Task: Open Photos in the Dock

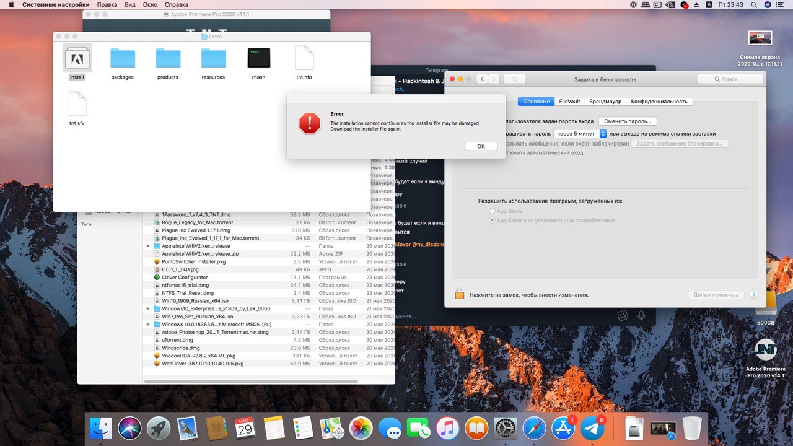Action: click(361, 428)
